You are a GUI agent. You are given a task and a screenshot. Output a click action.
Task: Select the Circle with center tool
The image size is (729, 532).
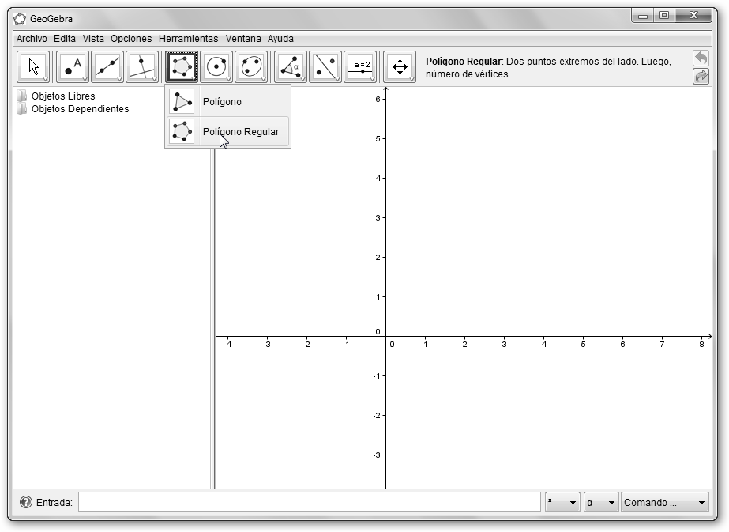[216, 67]
